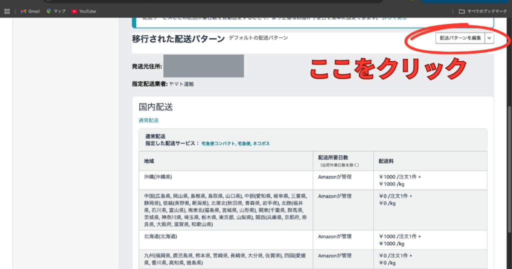Viewport: 512px width, 269px height.
Task: Click the 配送料 column header
Action: [x=386, y=161]
